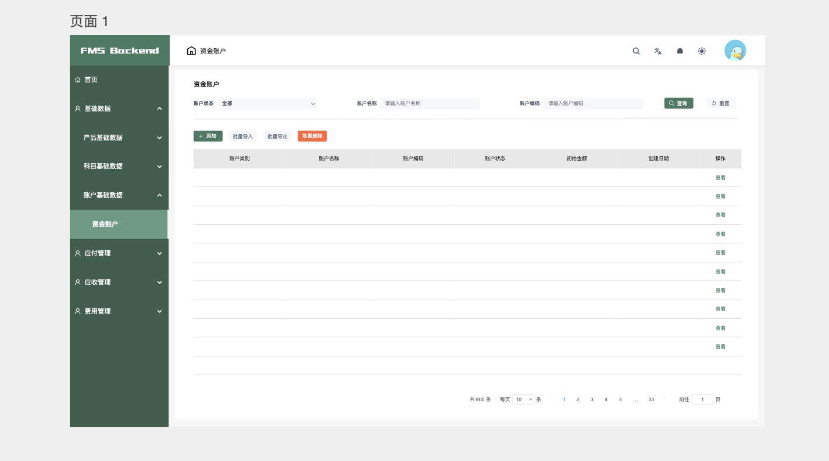Focus the 账户名称 filter input field

[x=430, y=103]
